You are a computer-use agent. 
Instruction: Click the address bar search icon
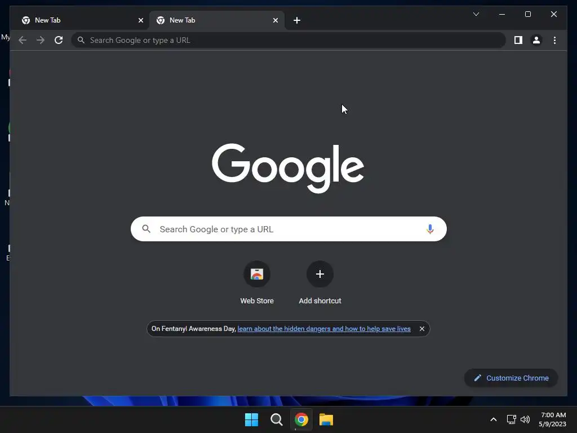pos(81,40)
